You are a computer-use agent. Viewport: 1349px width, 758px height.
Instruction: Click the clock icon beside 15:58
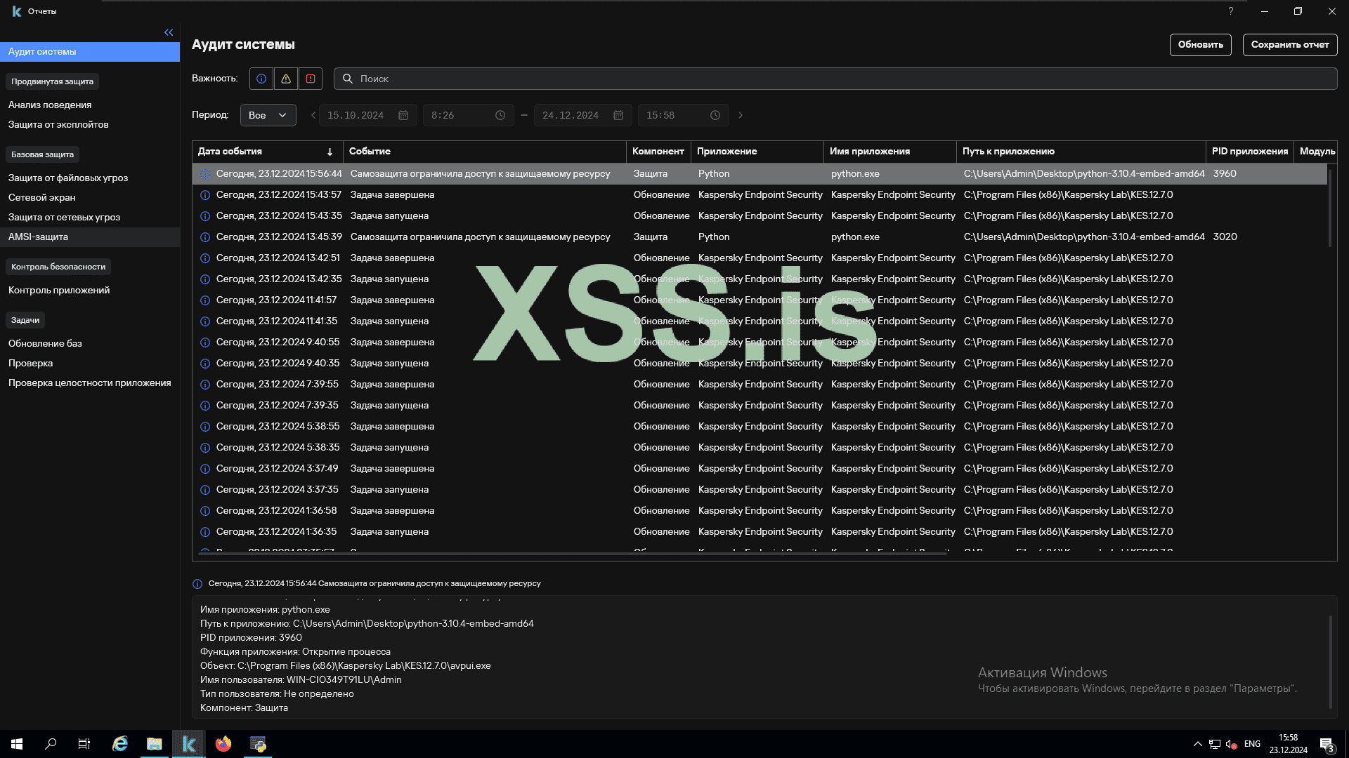click(715, 115)
